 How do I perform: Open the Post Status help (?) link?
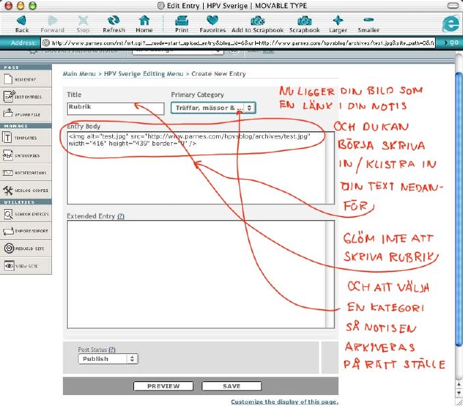coord(112,350)
